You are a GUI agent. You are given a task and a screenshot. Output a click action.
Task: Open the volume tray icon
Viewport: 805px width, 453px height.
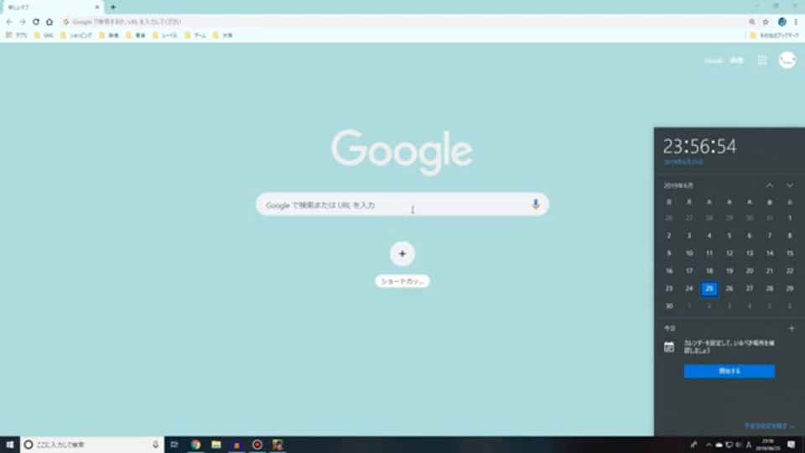tap(739, 445)
